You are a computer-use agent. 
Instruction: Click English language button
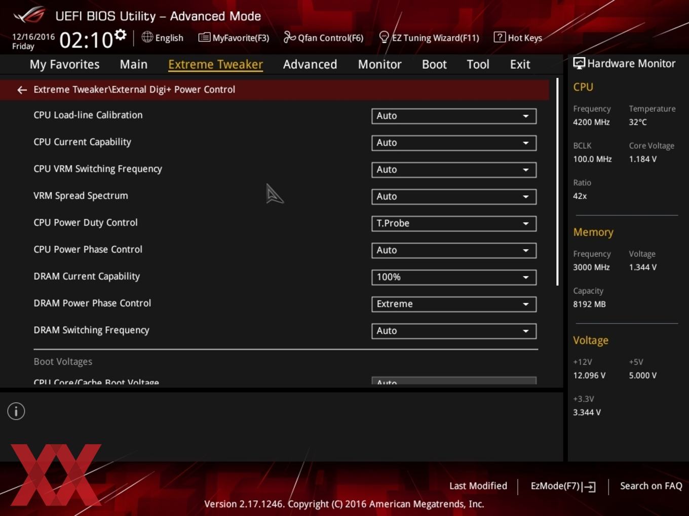pos(163,37)
